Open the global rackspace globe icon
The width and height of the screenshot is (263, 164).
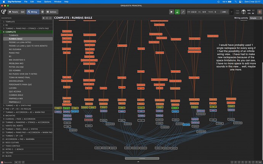coord(42,12)
